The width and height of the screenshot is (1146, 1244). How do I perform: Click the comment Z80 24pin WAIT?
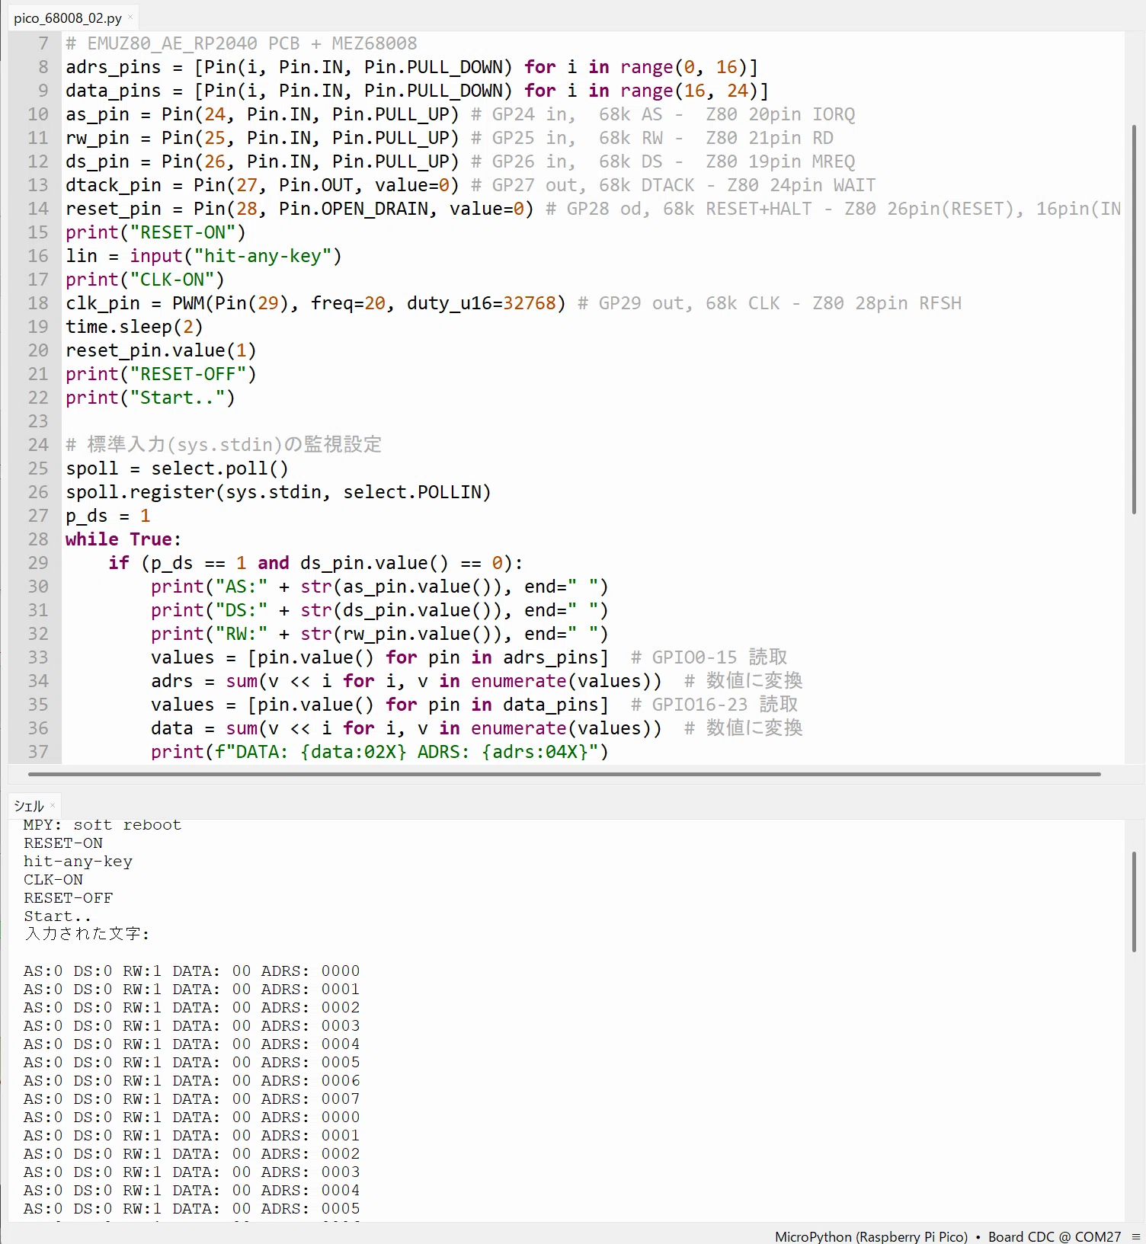(x=802, y=185)
